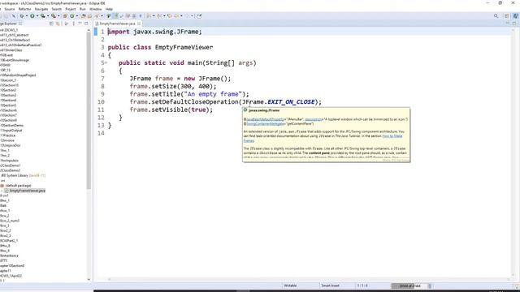Click the New Java Package icon
Image resolution: width=520 pixels, height=292 pixels.
[x=65, y=16]
